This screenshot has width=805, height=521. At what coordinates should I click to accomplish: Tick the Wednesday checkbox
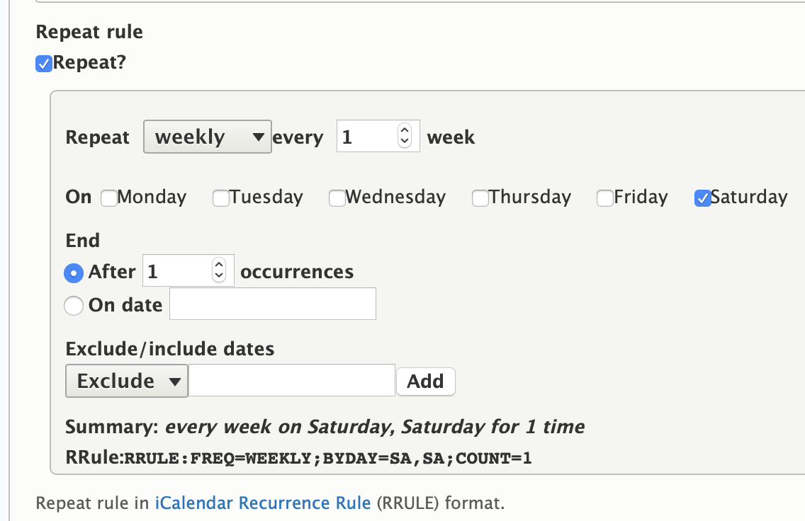coord(337,198)
